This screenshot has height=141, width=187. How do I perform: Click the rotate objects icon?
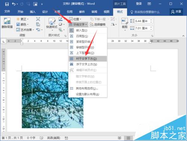(x=113, y=24)
